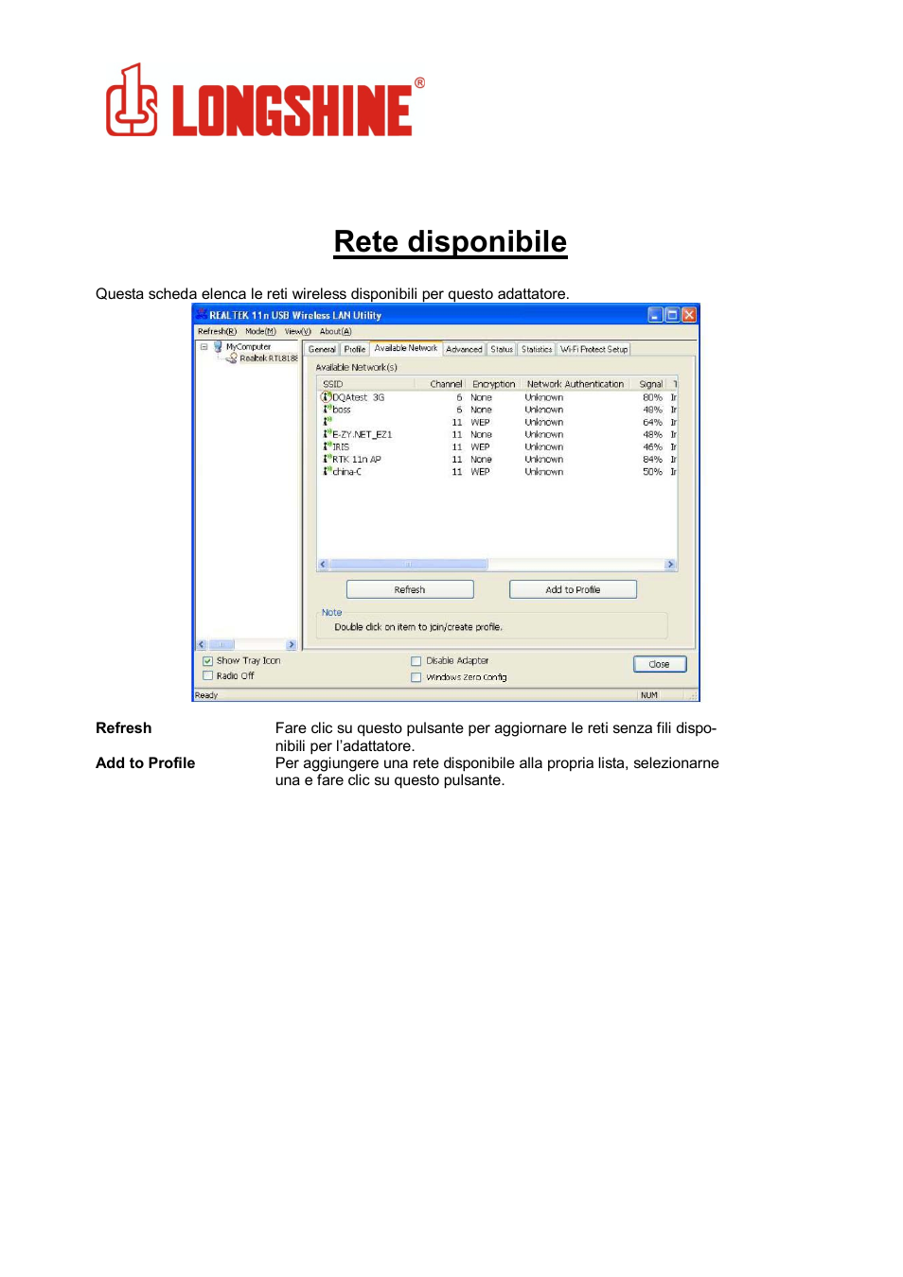The image size is (903, 1277).
Task: Click the Ready status bar text
Action: (x=206, y=695)
